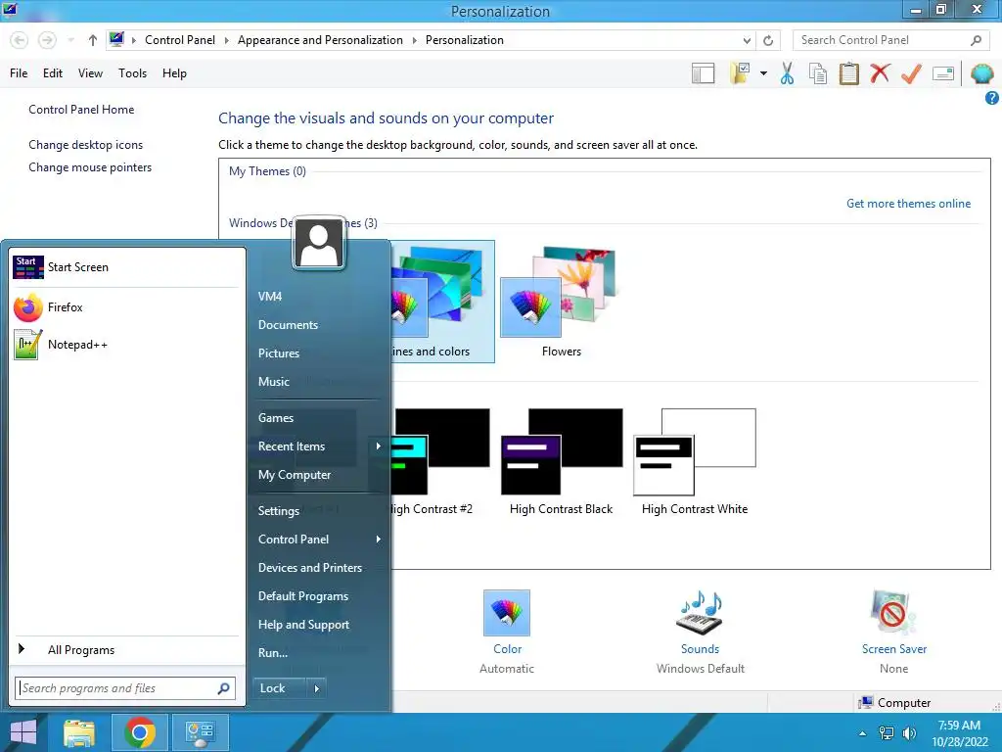Expand All Programs list
This screenshot has height=752, width=1002.
(126, 650)
